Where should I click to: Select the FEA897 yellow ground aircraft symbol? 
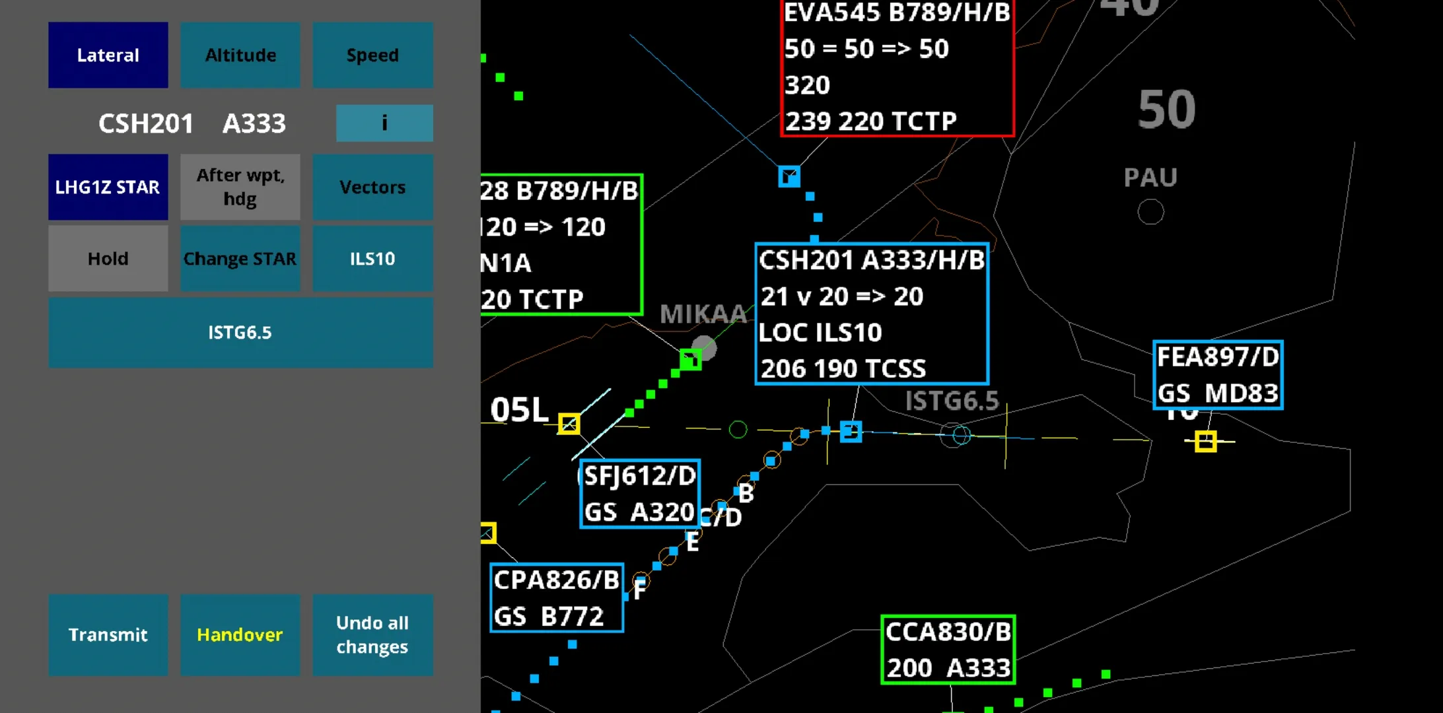(1205, 441)
